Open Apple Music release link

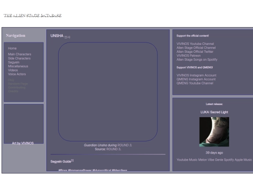tap(243, 160)
